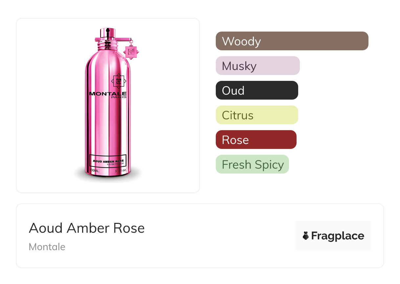This screenshot has height=284, width=400.
Task: Select the Musky accord bar
Action: (257, 66)
